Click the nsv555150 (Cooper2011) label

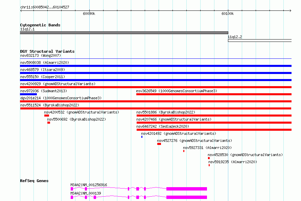[43, 77]
